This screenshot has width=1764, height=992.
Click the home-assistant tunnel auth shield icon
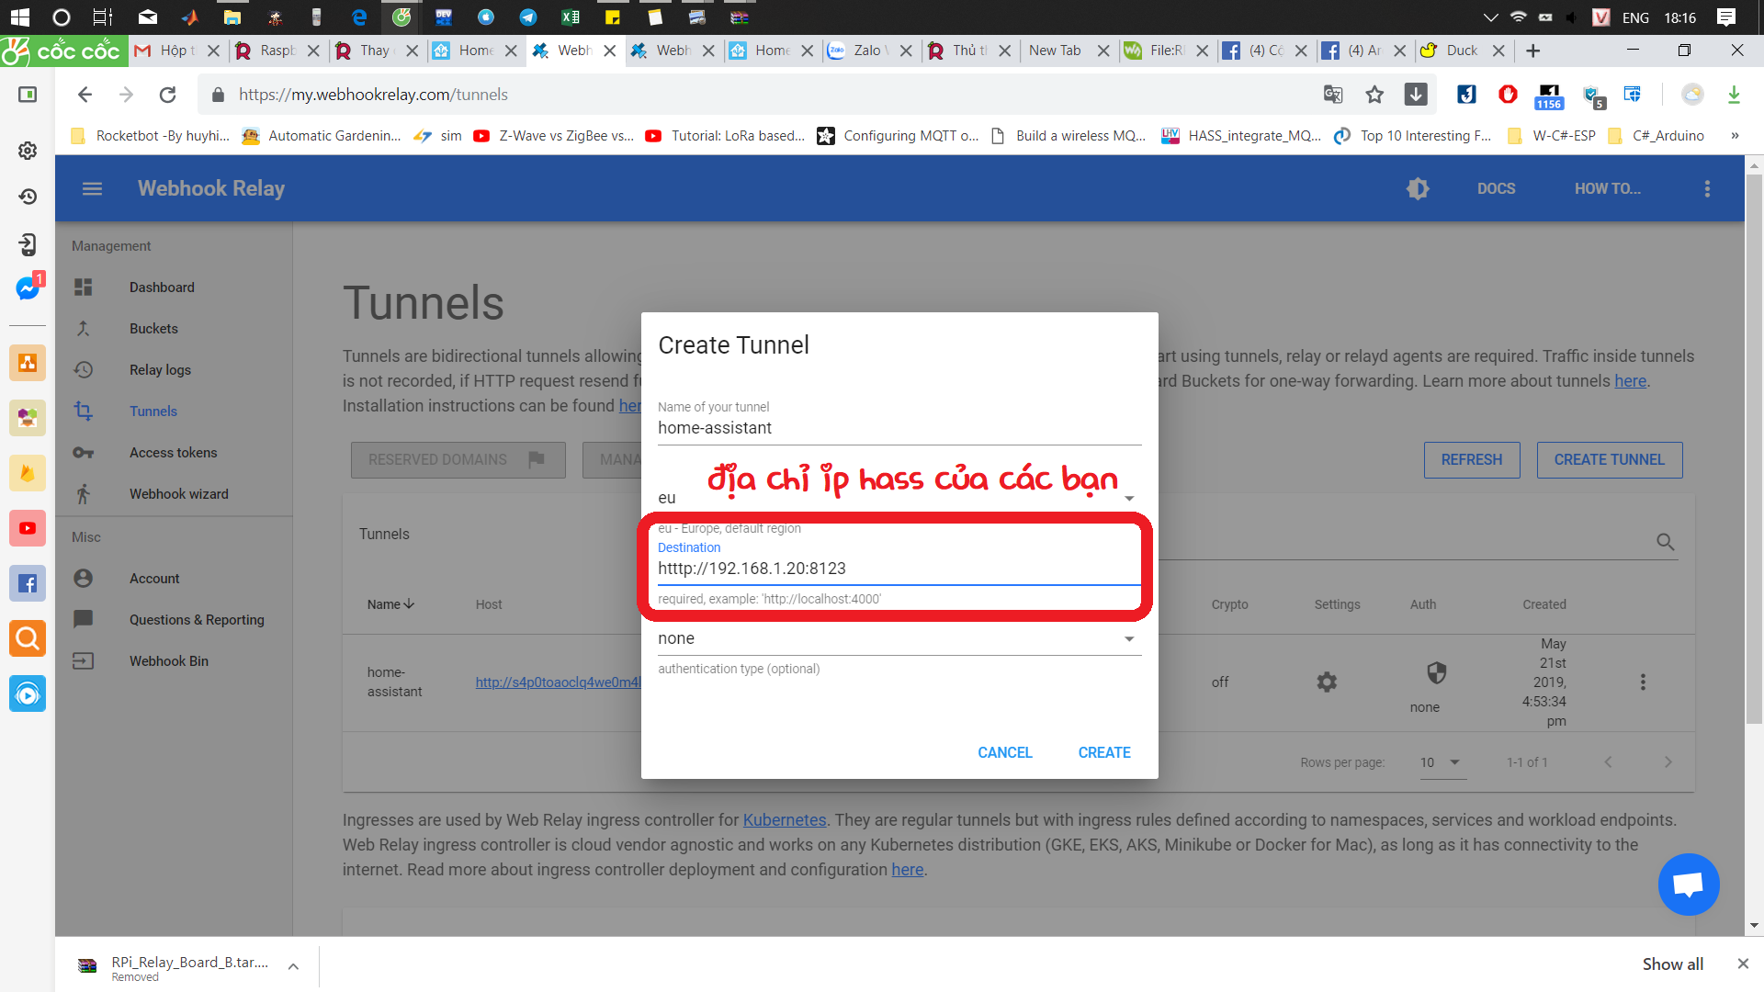[x=1436, y=672]
